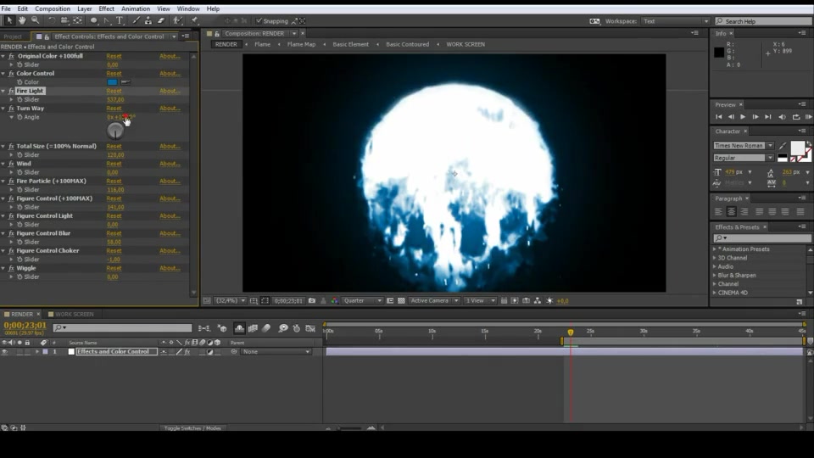Expand the Animation Presets folder

tap(714, 249)
